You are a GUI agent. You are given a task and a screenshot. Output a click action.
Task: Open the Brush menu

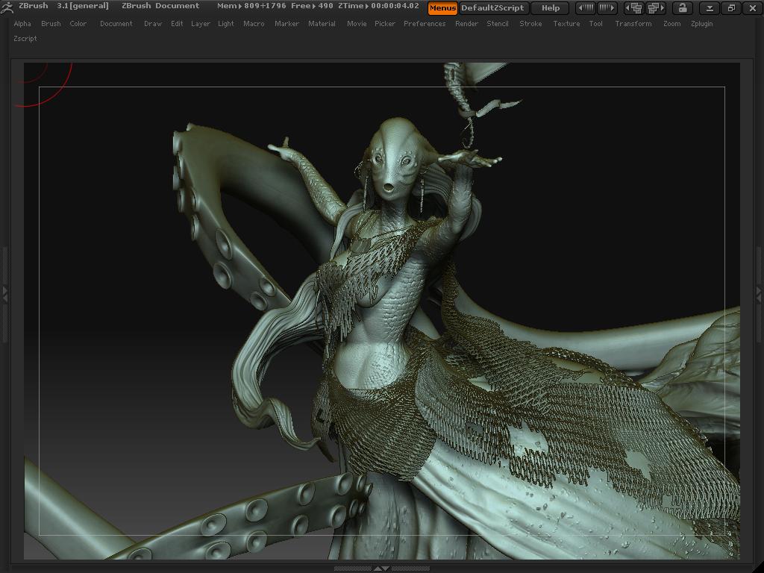[51, 24]
